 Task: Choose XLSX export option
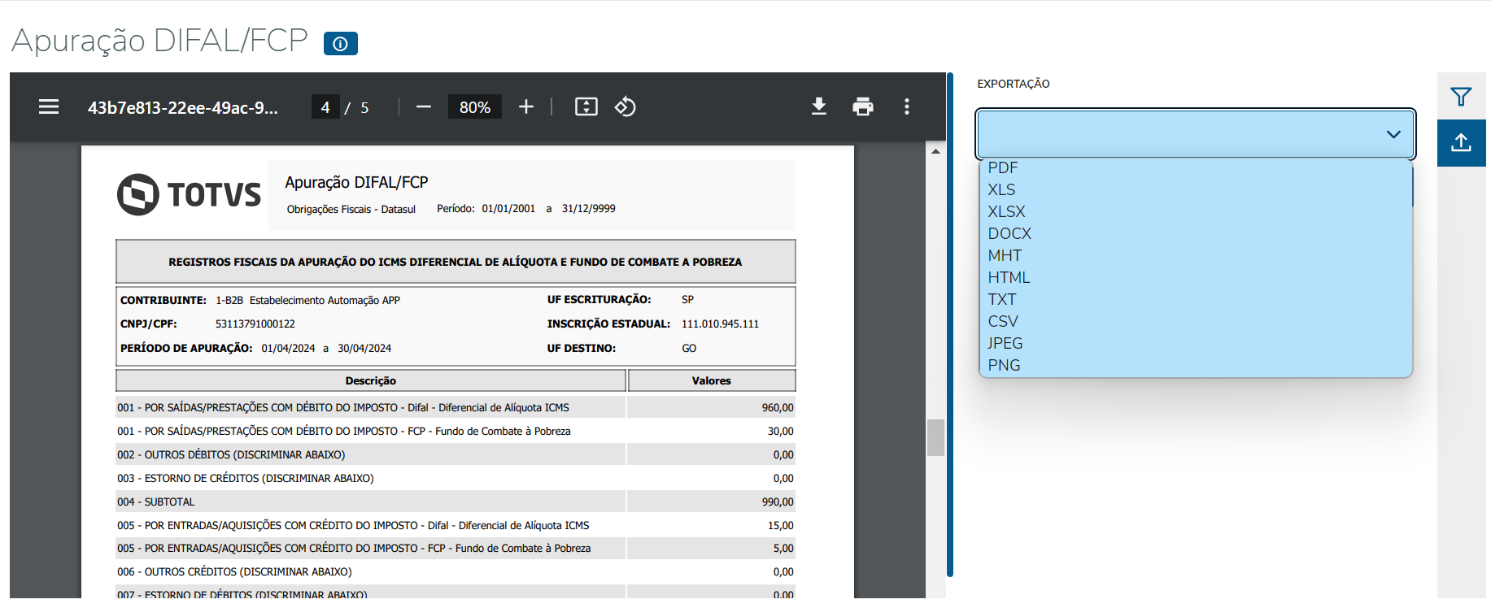1196,211
